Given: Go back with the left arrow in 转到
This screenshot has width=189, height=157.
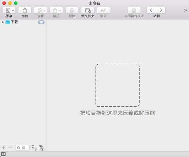Looking at the screenshot, I should 151,10.
